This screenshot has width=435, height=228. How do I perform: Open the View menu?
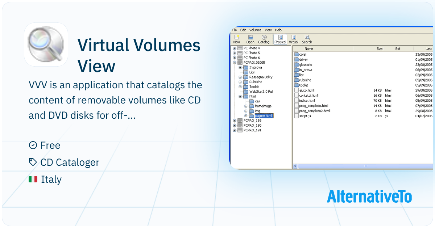click(268, 30)
